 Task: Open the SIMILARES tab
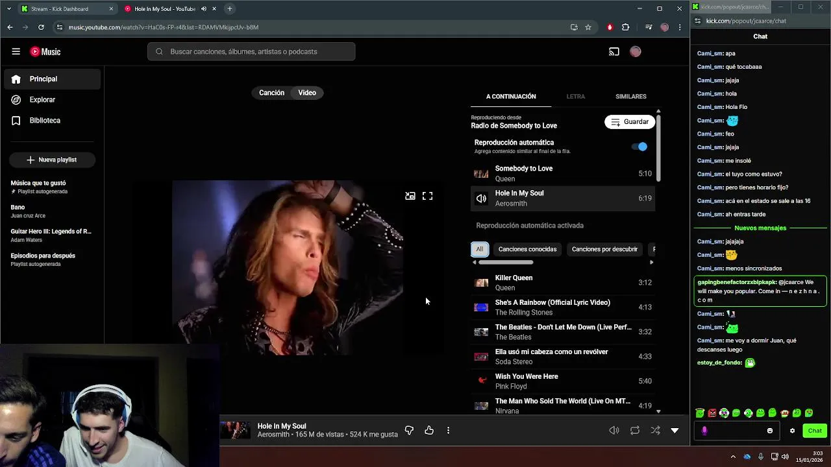tap(630, 97)
